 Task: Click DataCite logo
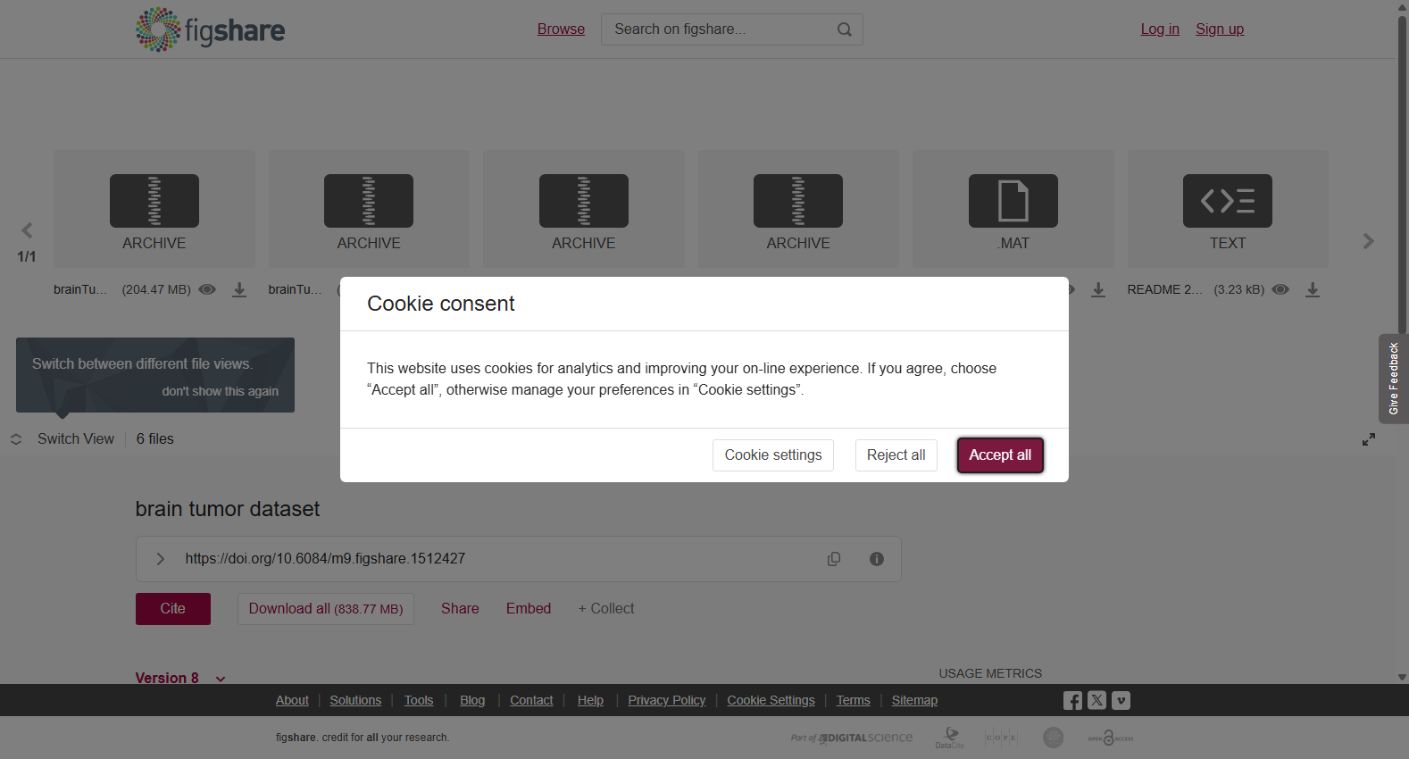click(950, 738)
